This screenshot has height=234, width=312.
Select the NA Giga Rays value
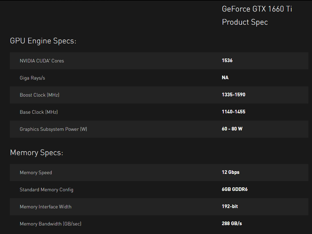click(225, 78)
